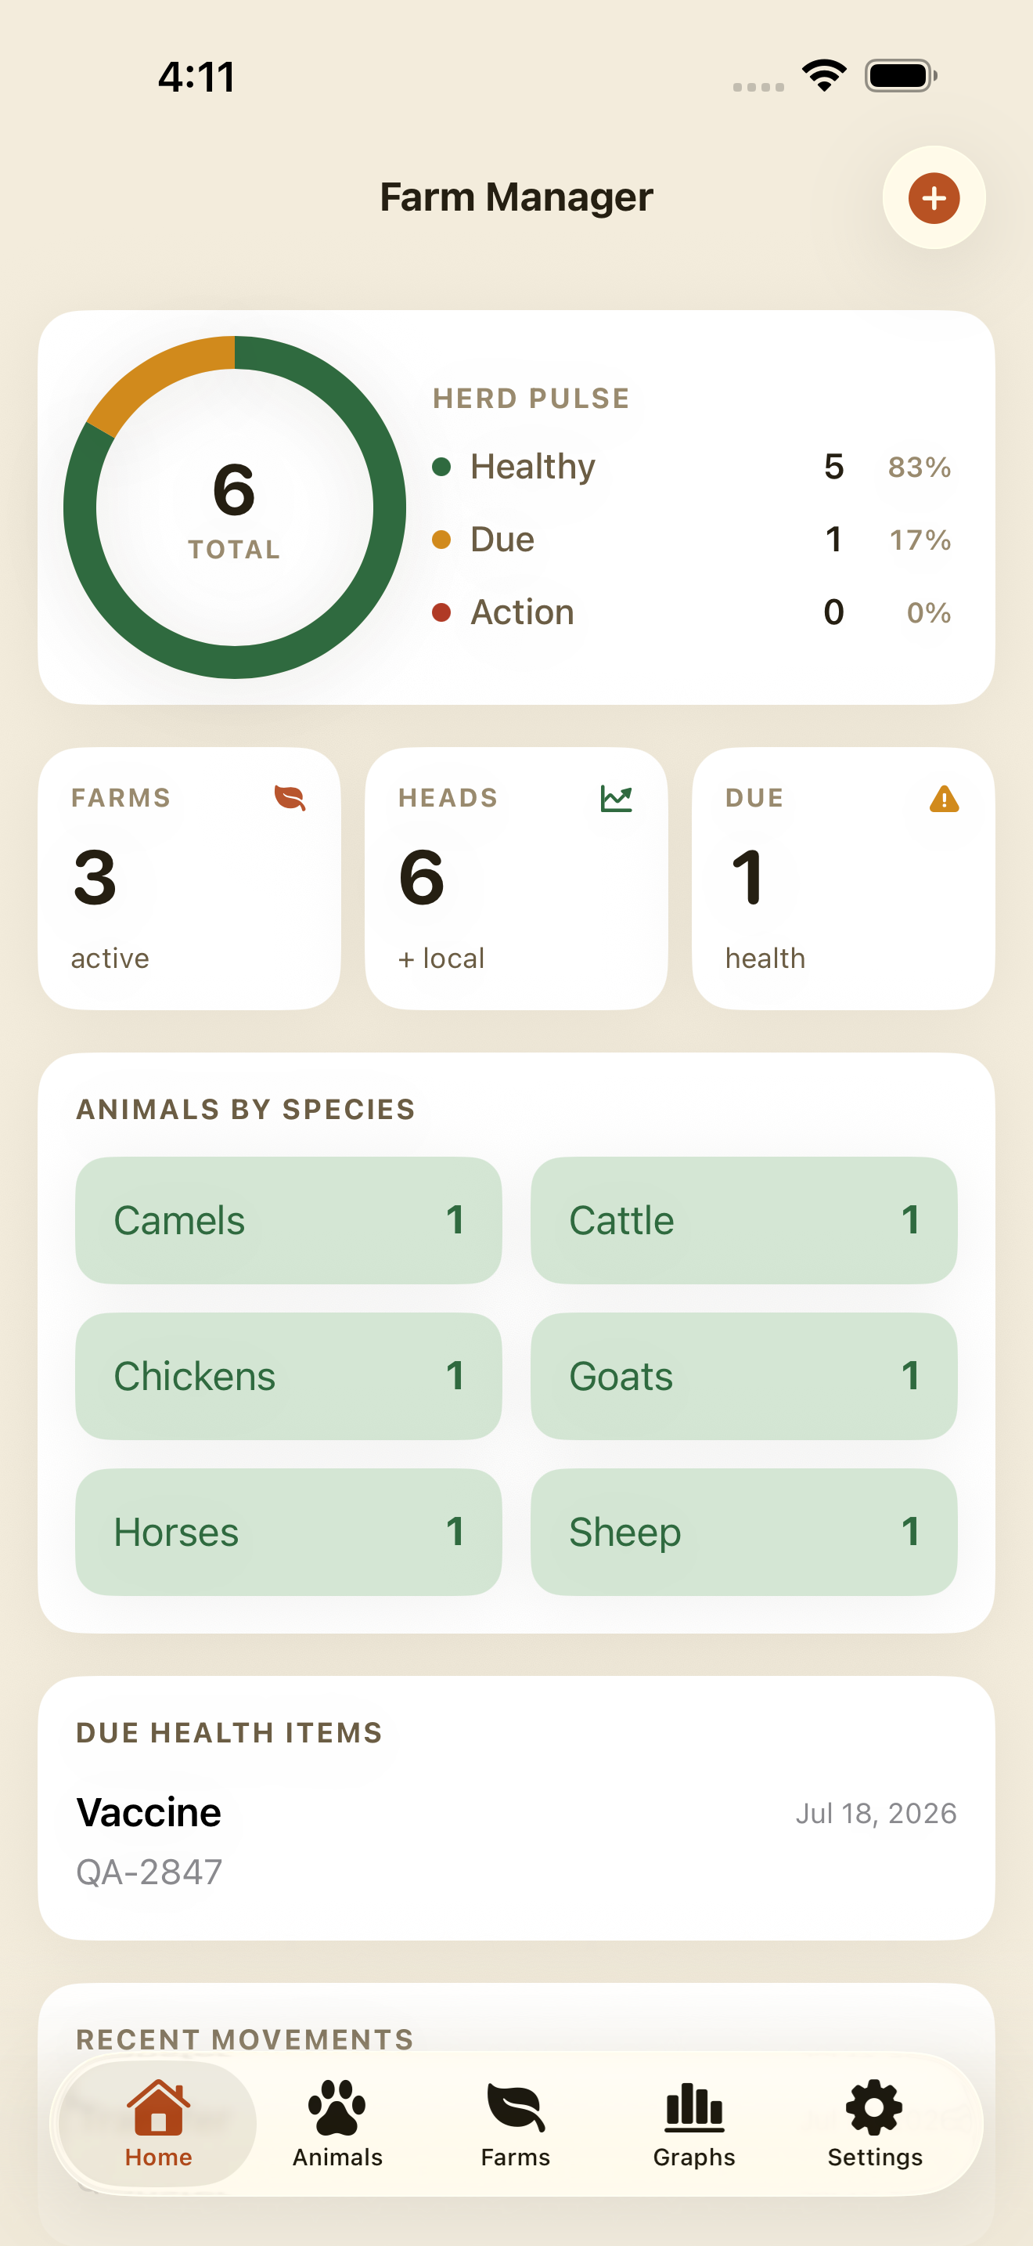Open the Animals tab with paw icon

[x=337, y=2124]
